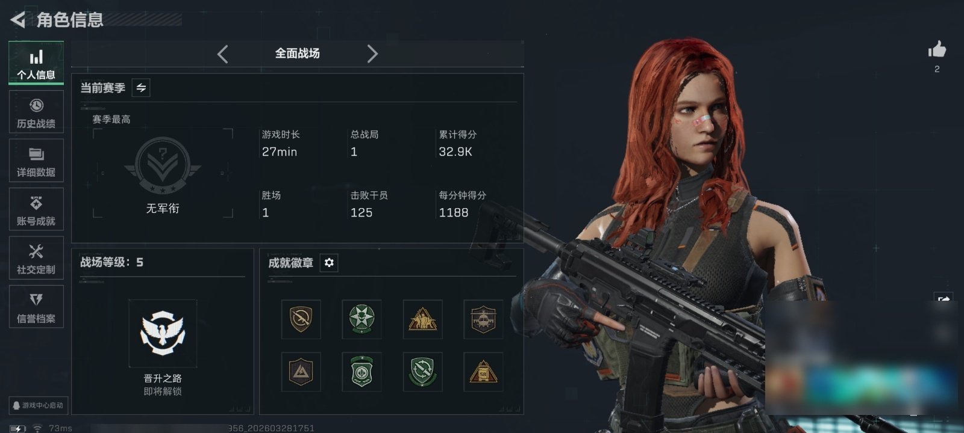
Task: Select the first crossed-rifle achievement badge
Action: pyautogui.click(x=301, y=319)
